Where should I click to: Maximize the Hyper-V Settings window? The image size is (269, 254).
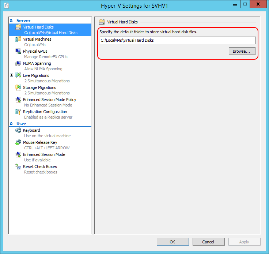pyautogui.click(x=245, y=4)
